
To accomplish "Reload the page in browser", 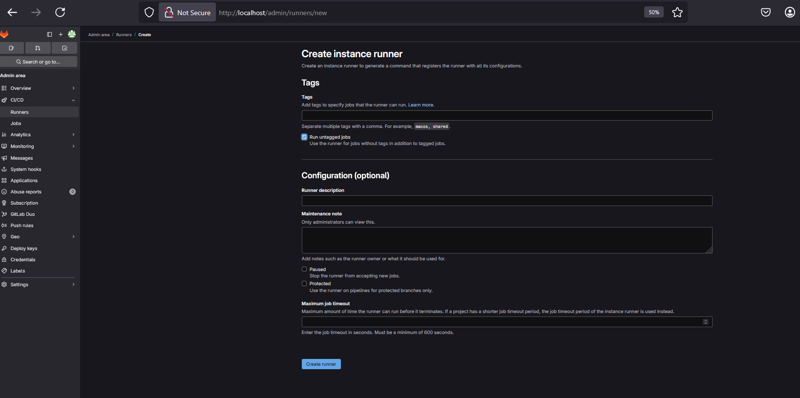I will pyautogui.click(x=60, y=13).
